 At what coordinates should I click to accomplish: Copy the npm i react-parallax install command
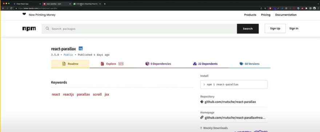234,84
